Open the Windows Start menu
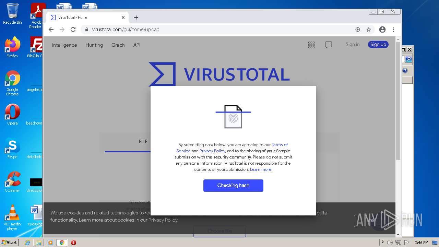This screenshot has height=247, width=439. coord(9,242)
